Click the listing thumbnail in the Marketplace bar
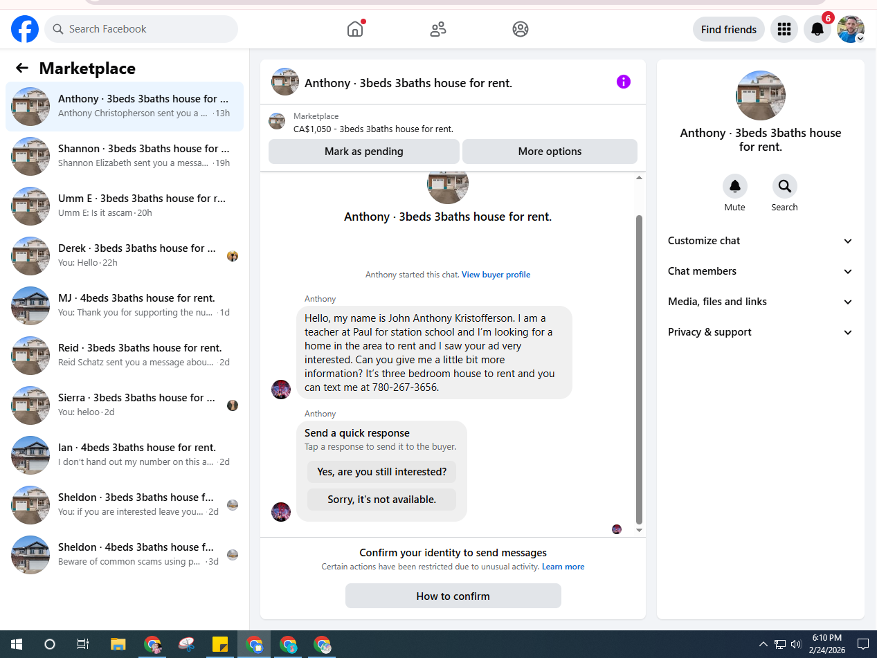The image size is (877, 658). [277, 122]
